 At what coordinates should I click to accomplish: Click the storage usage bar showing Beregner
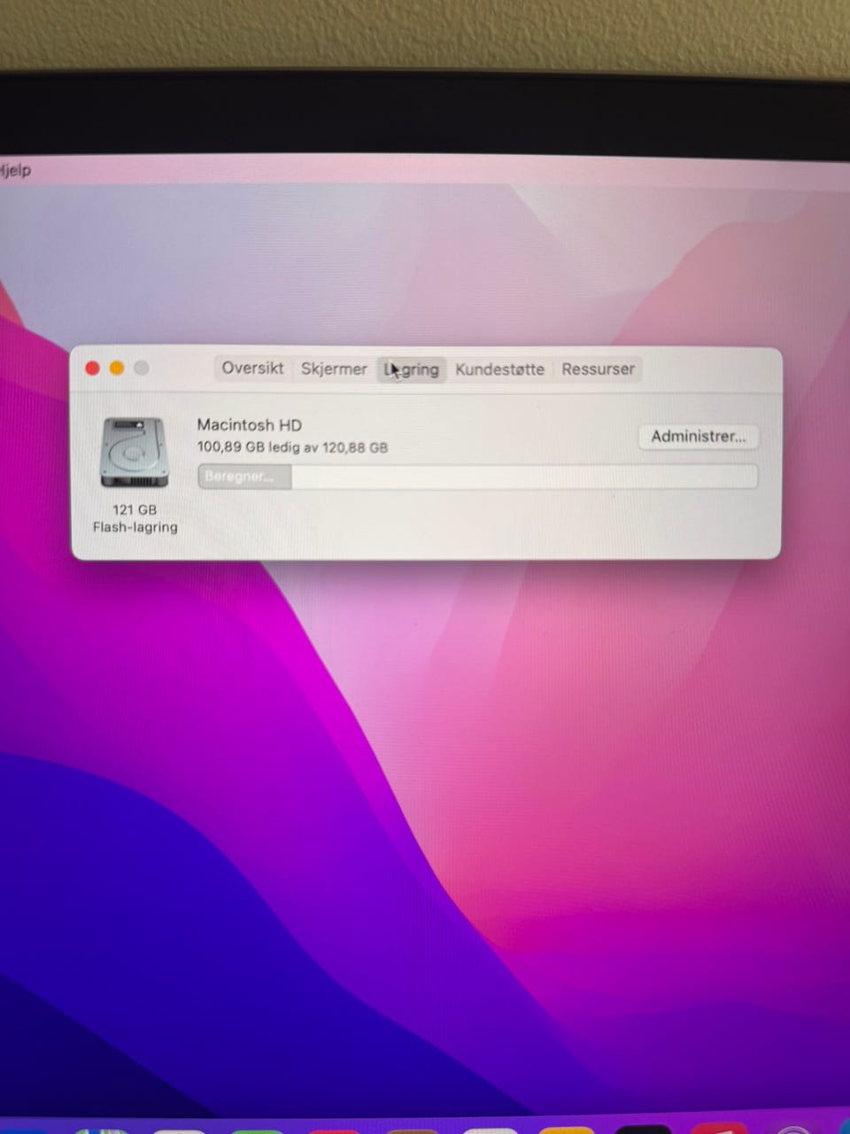click(x=477, y=477)
